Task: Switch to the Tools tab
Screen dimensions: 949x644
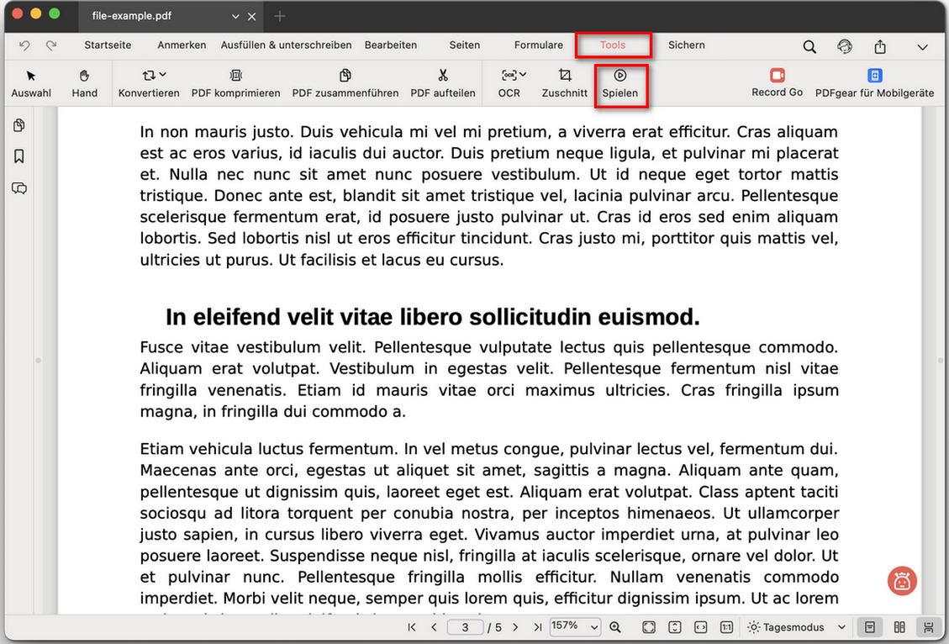Action: (613, 45)
